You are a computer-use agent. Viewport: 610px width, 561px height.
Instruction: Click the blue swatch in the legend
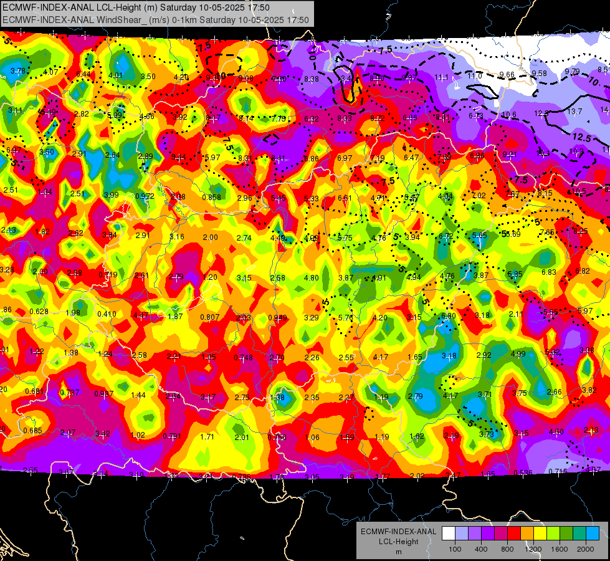pyautogui.click(x=593, y=534)
